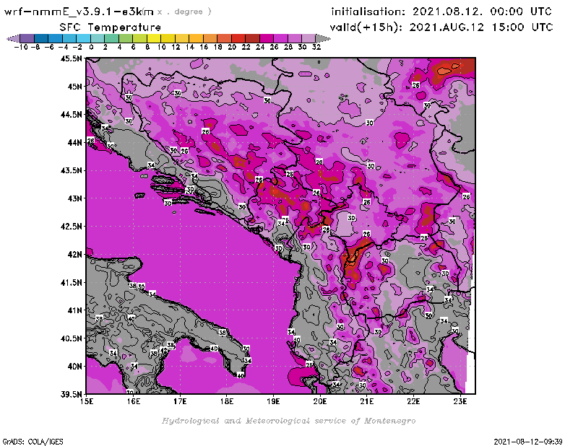The width and height of the screenshot is (578, 446).
Task: Choose the legend swatch between 6 and 8
Action: (x=139, y=38)
